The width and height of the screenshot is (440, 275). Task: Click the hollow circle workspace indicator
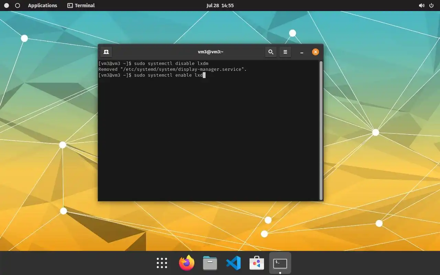pos(18,5)
